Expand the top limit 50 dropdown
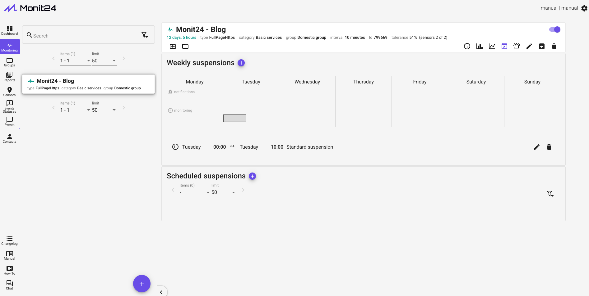Viewport: 589px width, 296px height. (104, 61)
